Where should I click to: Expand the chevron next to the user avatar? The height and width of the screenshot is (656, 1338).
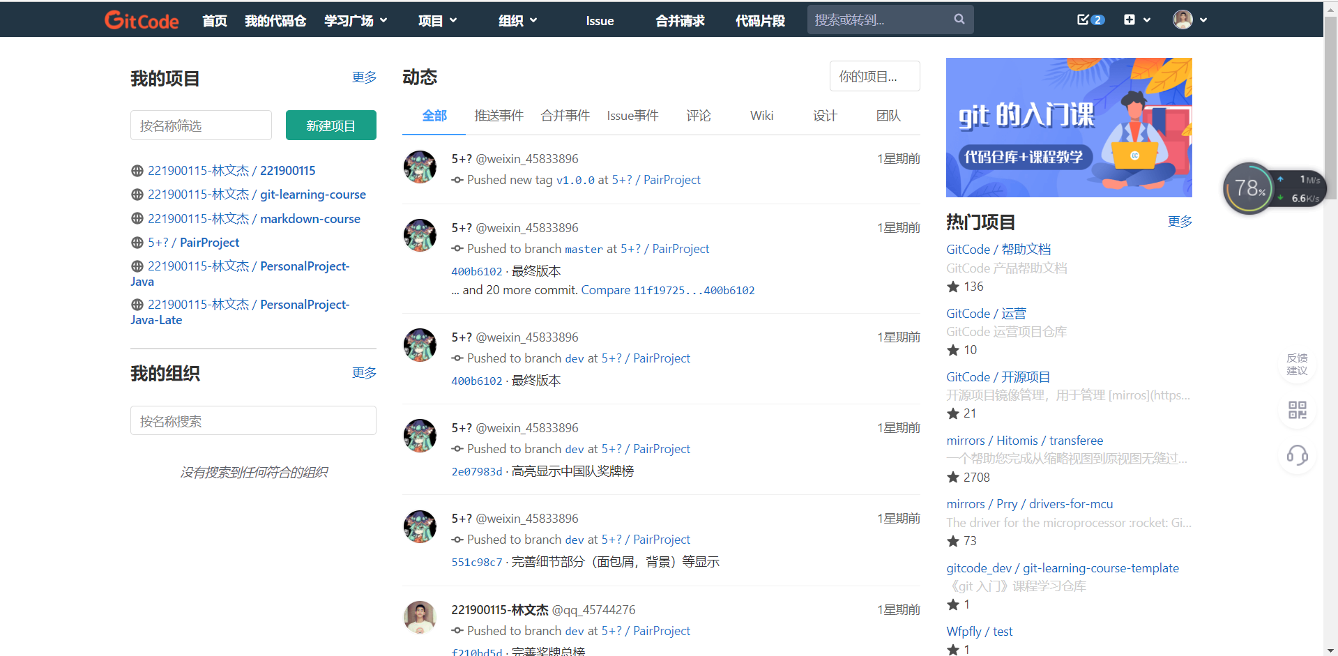[x=1203, y=20]
